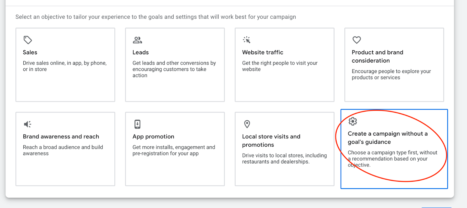Select Create a campaign without a goal's guidance

click(x=387, y=138)
